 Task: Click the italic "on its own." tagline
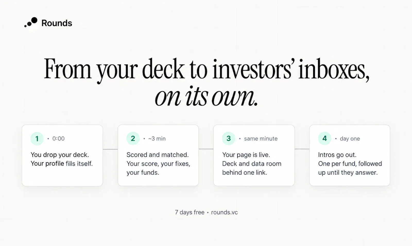pos(206,97)
